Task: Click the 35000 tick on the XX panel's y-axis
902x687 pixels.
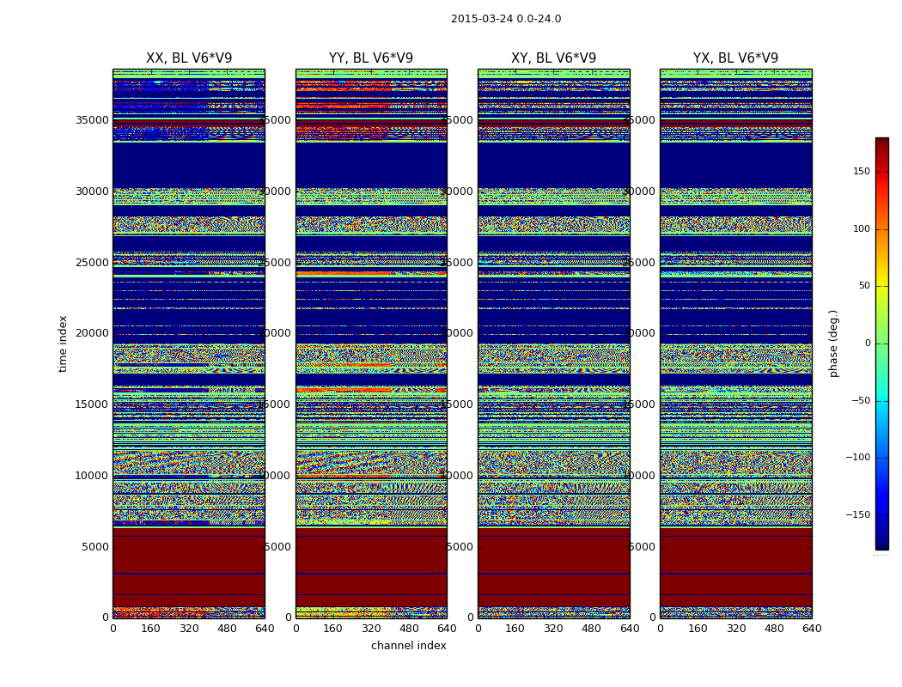Action: [x=93, y=120]
